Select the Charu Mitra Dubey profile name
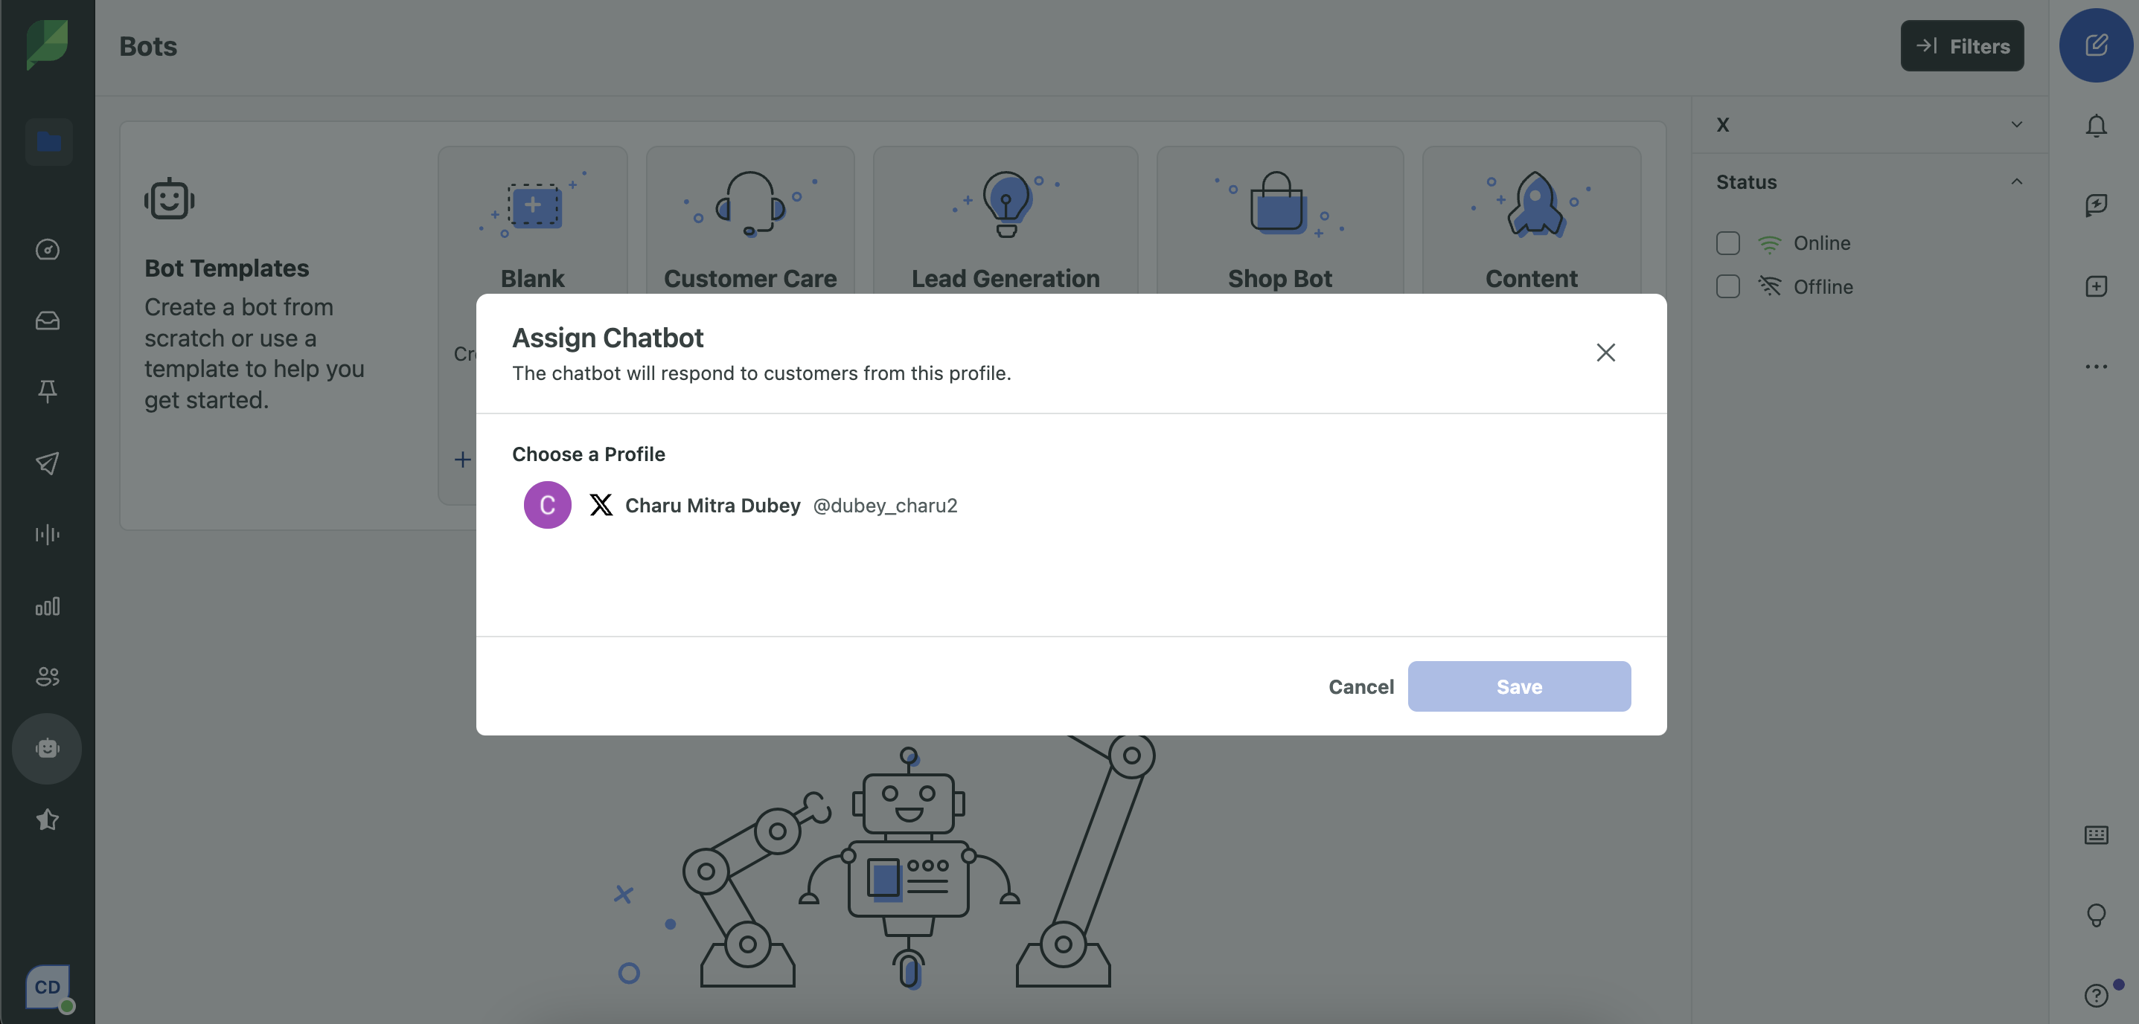 [x=712, y=504]
